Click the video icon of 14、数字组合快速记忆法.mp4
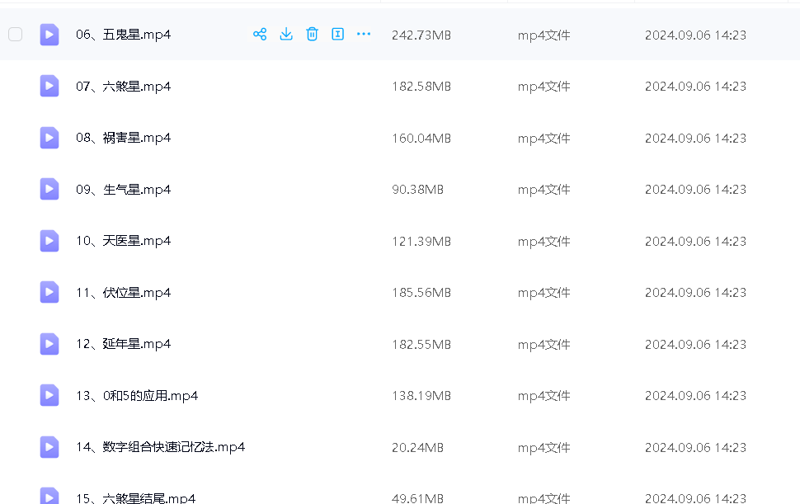The height and width of the screenshot is (504, 800). [49, 447]
